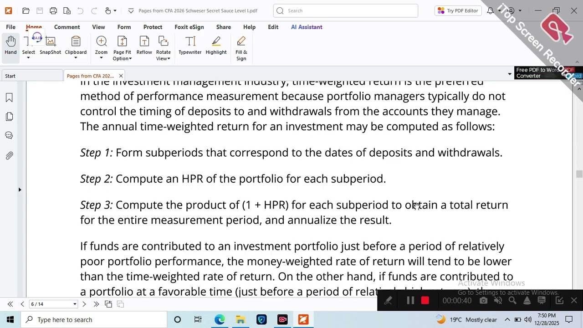Open the AI Assistant
This screenshot has width=583, height=328.
click(307, 27)
